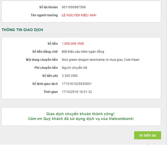Click the amount 1,600,000 VND
167x146 pixels.
tap(73, 44)
